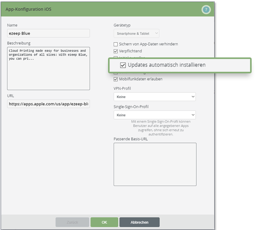Focus the Name field containing ezeep Blue
Viewport: 276px width, 230px height.
pos(48,33)
